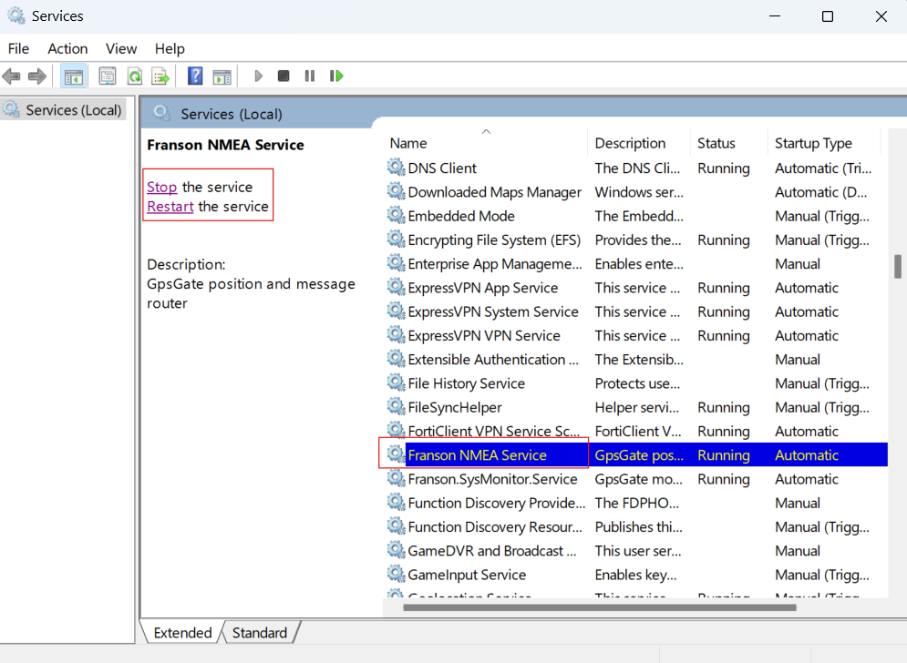Click gear icon beside Function Discovery Provider
907x663 pixels.
[396, 503]
